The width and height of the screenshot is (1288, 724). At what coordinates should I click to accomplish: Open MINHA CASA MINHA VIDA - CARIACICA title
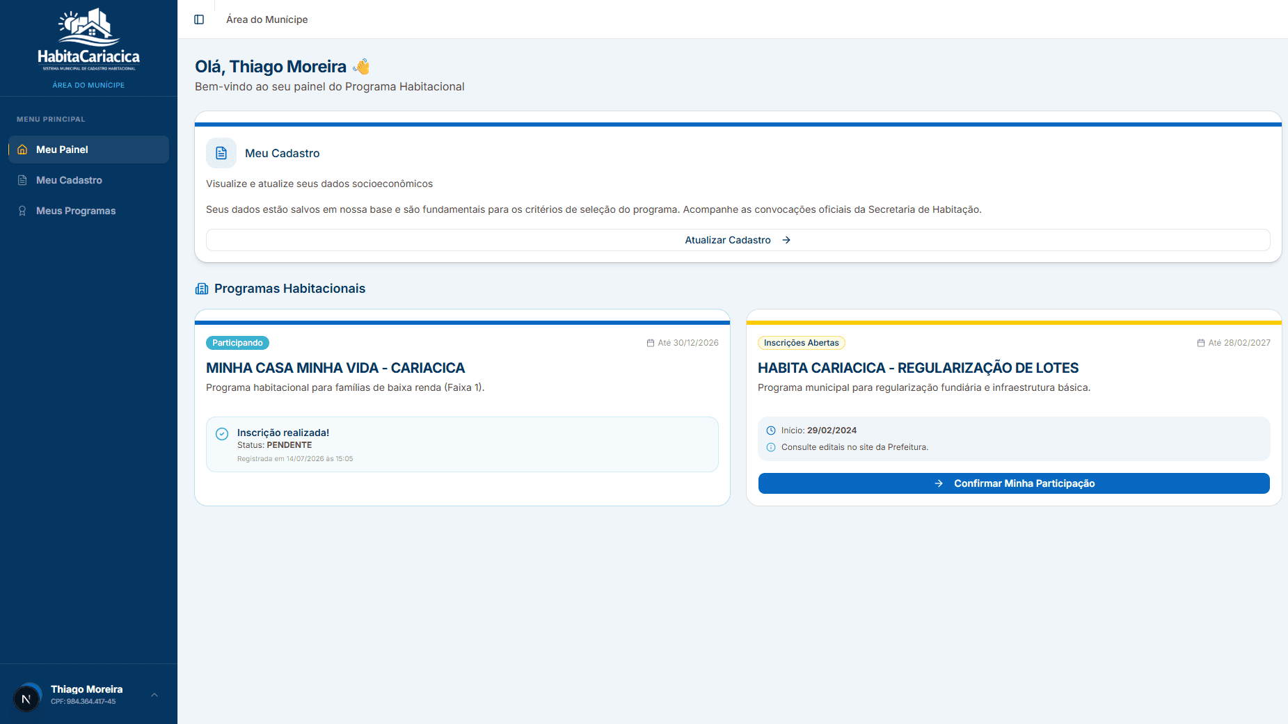coord(335,368)
